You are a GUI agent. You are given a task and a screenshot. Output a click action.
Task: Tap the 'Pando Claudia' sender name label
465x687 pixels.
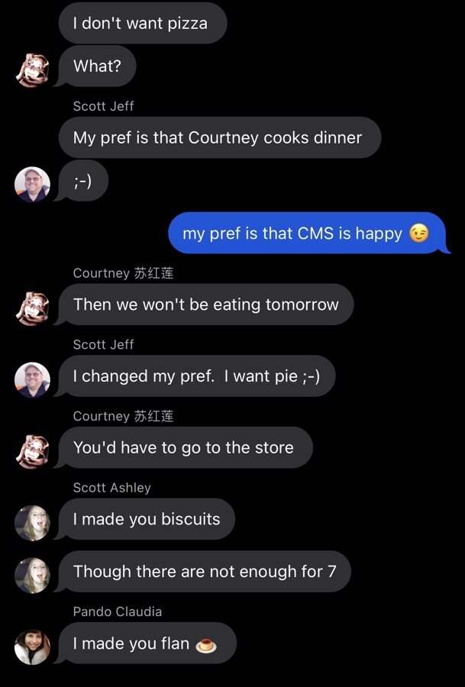tap(118, 611)
